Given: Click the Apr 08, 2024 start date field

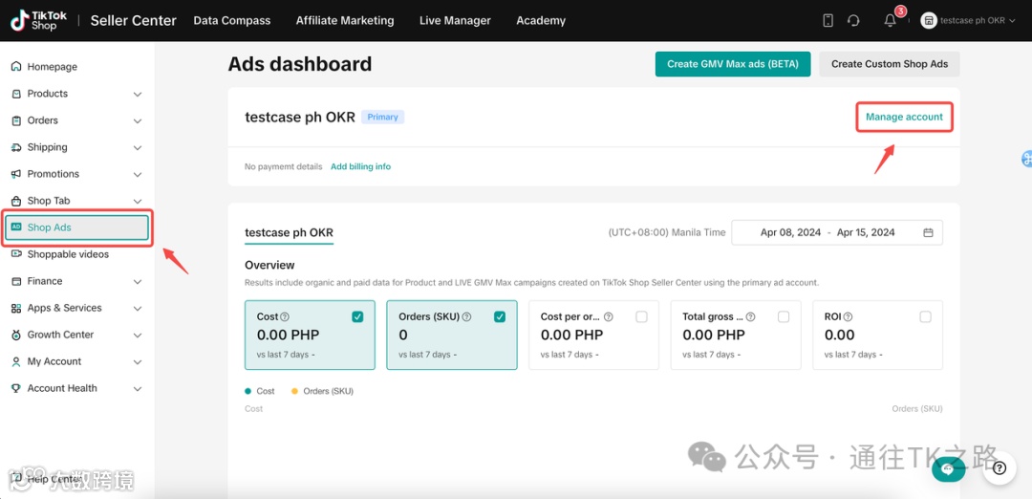Looking at the screenshot, I should pos(790,232).
